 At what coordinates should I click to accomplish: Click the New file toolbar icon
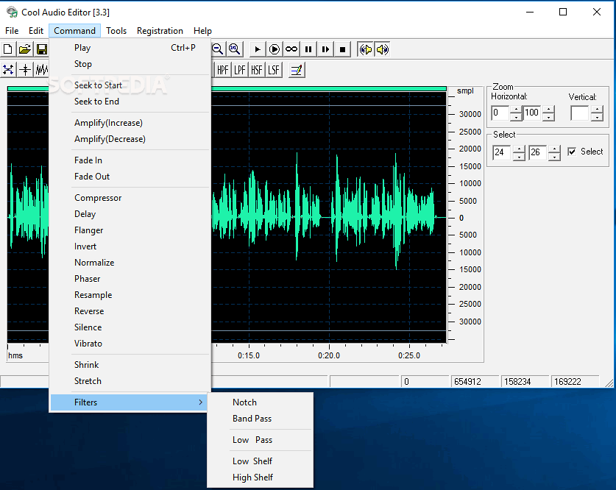8,49
